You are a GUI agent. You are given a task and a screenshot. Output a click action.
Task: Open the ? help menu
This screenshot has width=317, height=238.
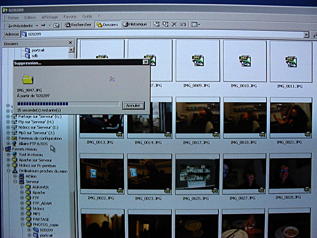coord(99,16)
